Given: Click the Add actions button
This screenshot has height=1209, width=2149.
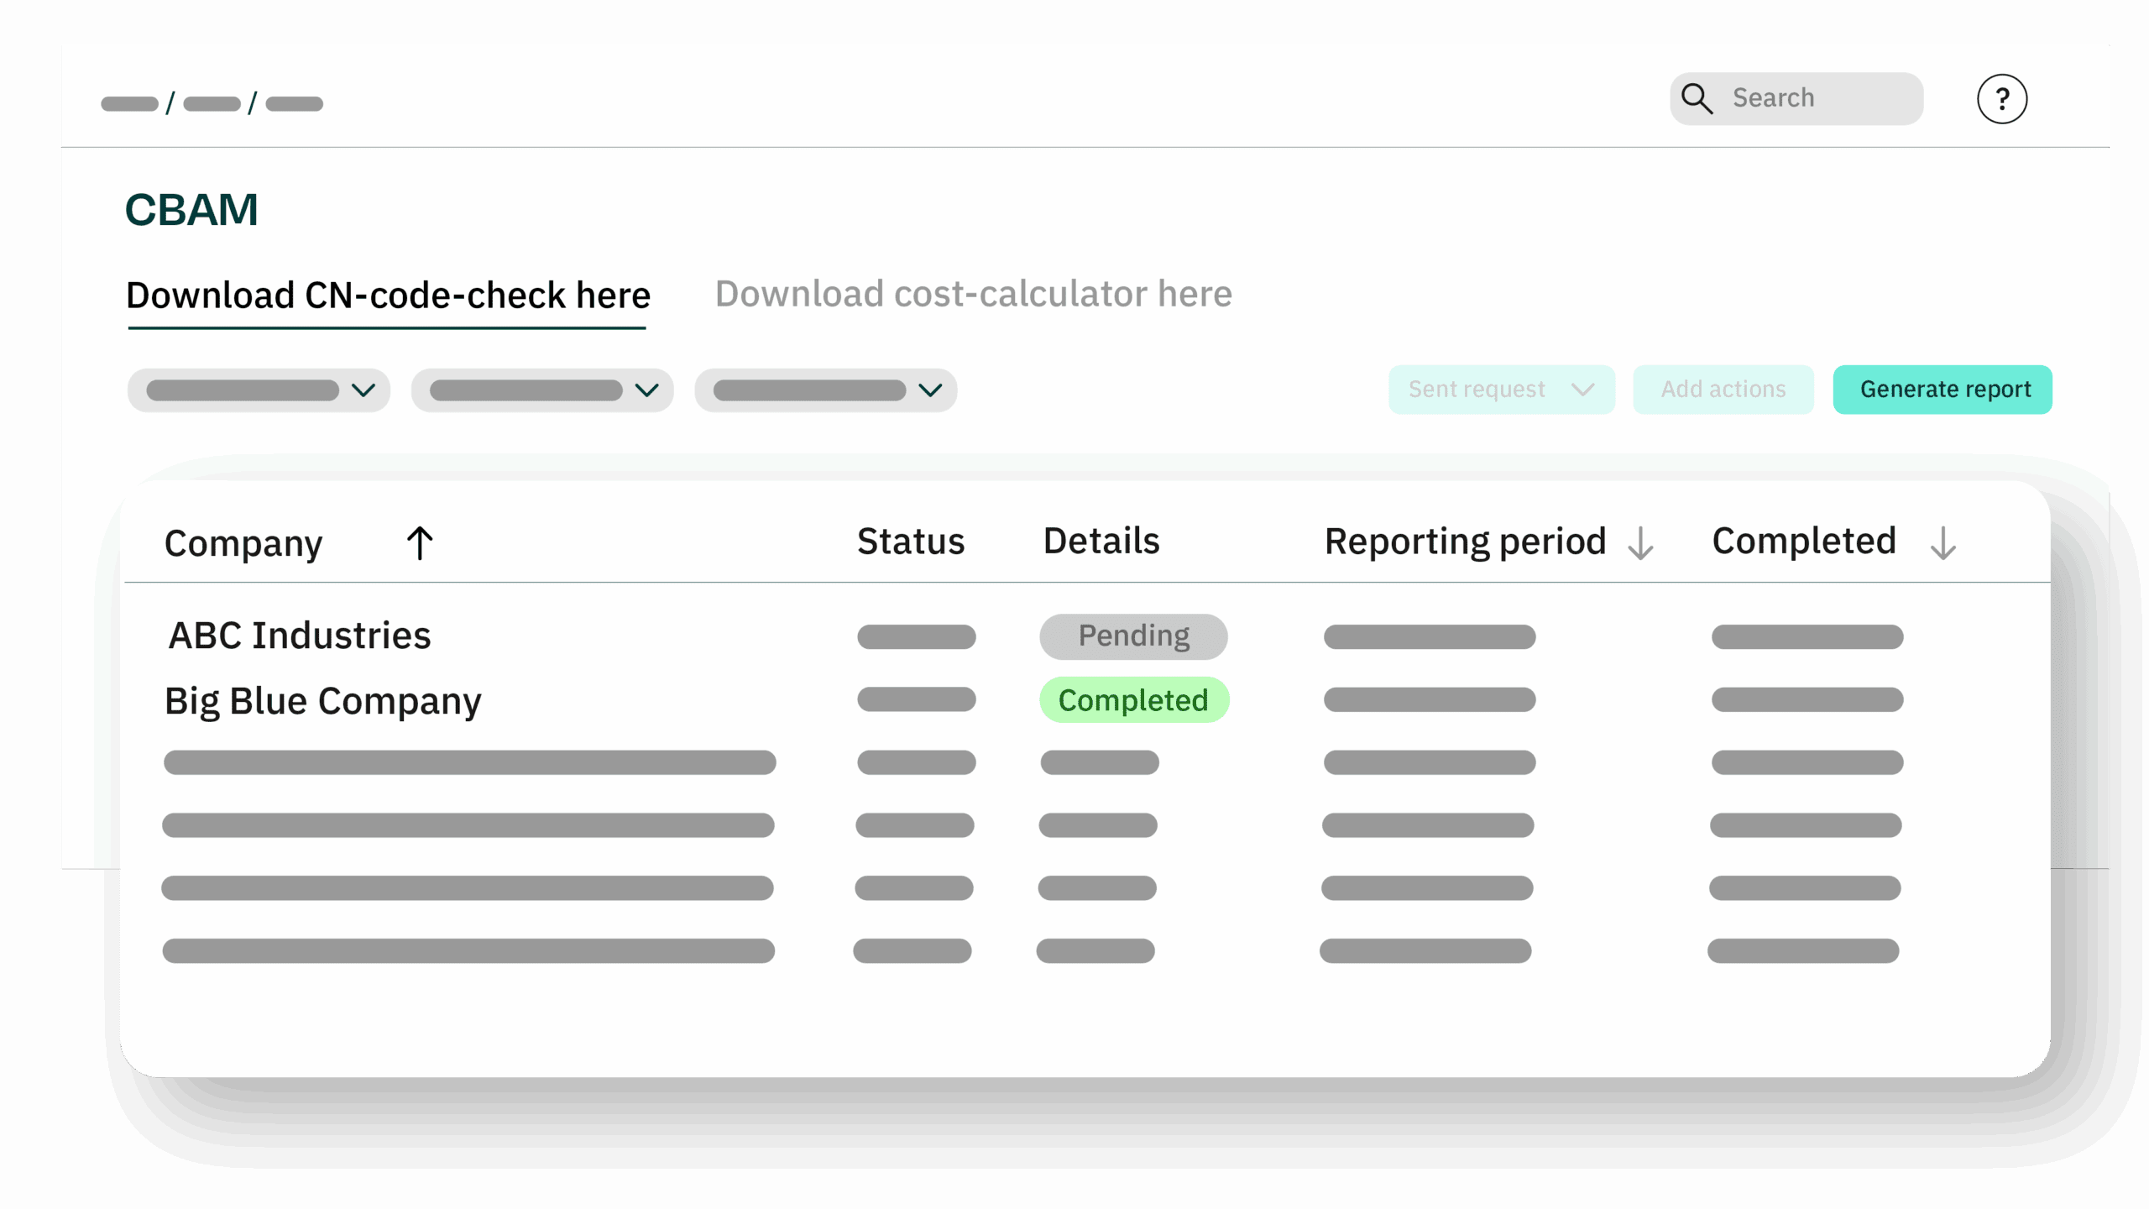Looking at the screenshot, I should [x=1723, y=390].
